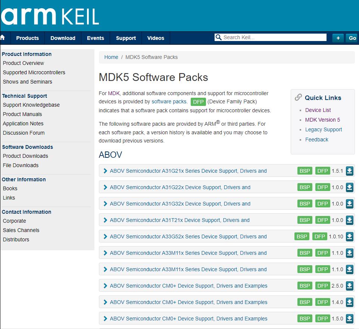
Task: Click the arm KEIL logo
Action: click(x=50, y=16)
